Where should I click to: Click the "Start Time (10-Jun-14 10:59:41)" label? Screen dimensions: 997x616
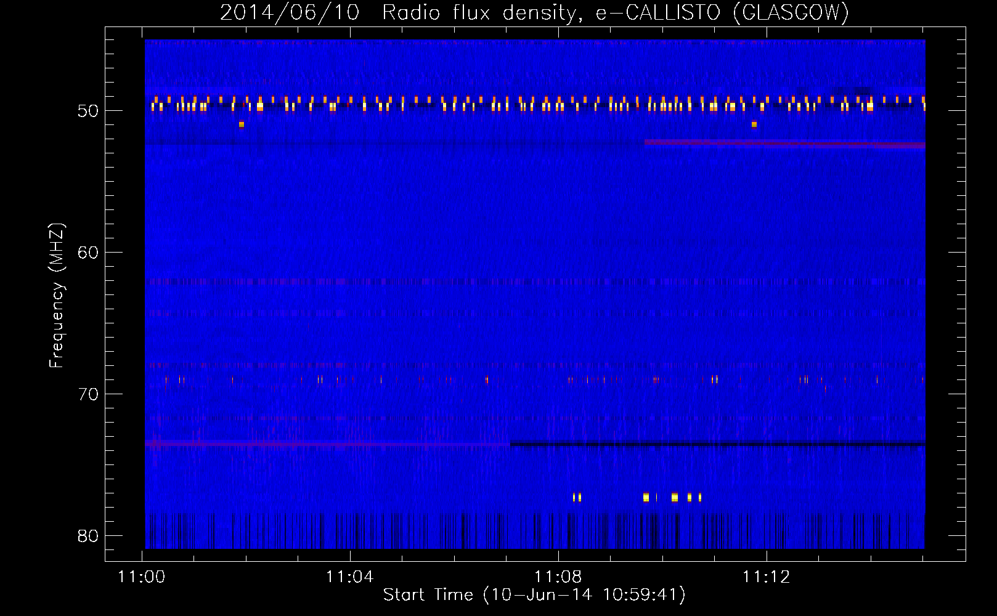click(x=534, y=595)
